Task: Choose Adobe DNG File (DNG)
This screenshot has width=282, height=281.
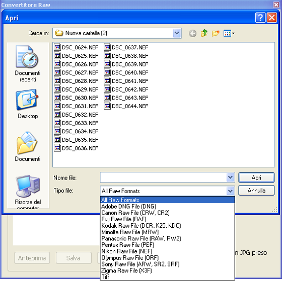Action: click(167, 206)
